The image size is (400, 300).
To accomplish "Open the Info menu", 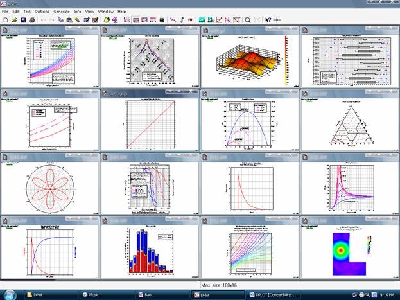I will click(77, 12).
